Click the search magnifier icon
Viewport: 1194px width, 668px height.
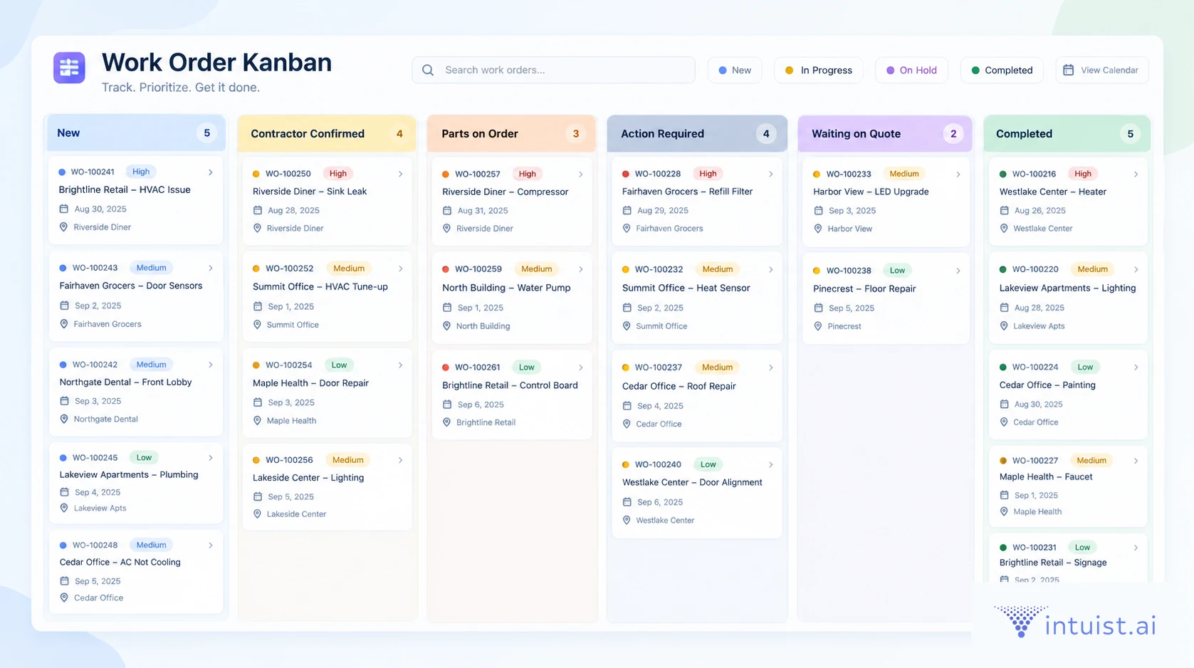(428, 70)
